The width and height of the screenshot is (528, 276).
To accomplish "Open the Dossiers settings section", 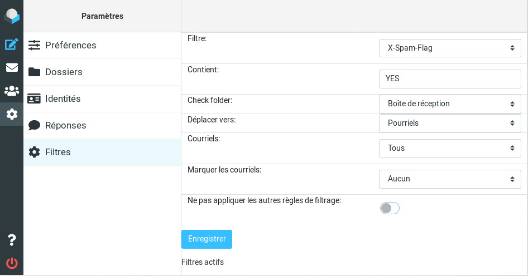I will point(102,72).
